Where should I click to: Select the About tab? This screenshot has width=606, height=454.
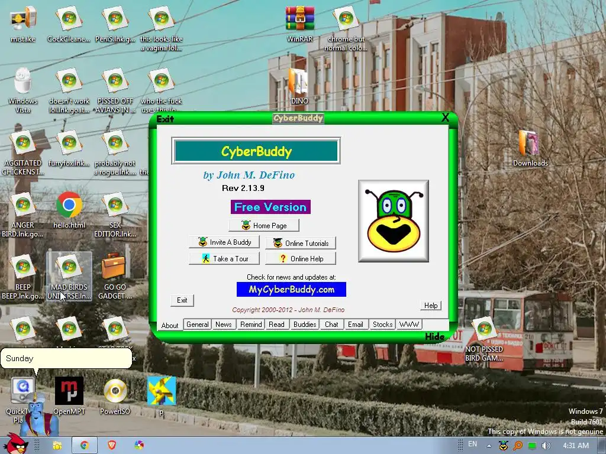pyautogui.click(x=170, y=326)
